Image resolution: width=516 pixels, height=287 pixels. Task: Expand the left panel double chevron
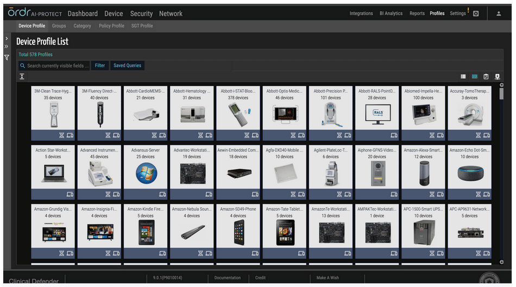tap(7, 46)
